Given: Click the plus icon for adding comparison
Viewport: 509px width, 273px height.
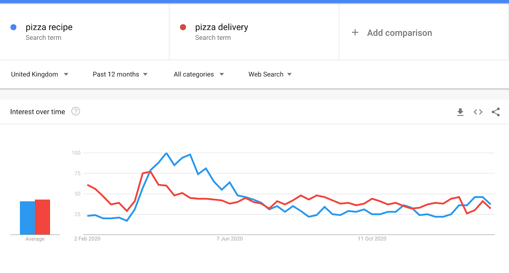Looking at the screenshot, I should tap(355, 32).
